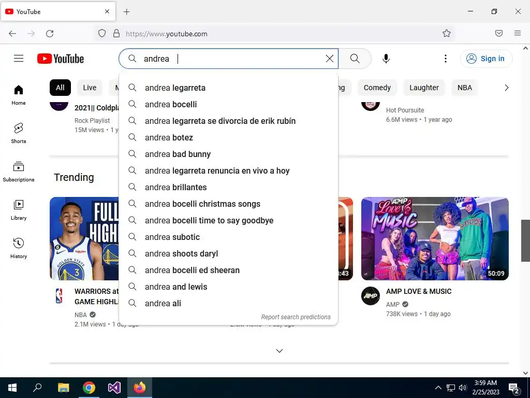530x398 pixels.
Task: Choose 'andrea legarreta se divorcia de erik rubín'
Action: (228, 121)
